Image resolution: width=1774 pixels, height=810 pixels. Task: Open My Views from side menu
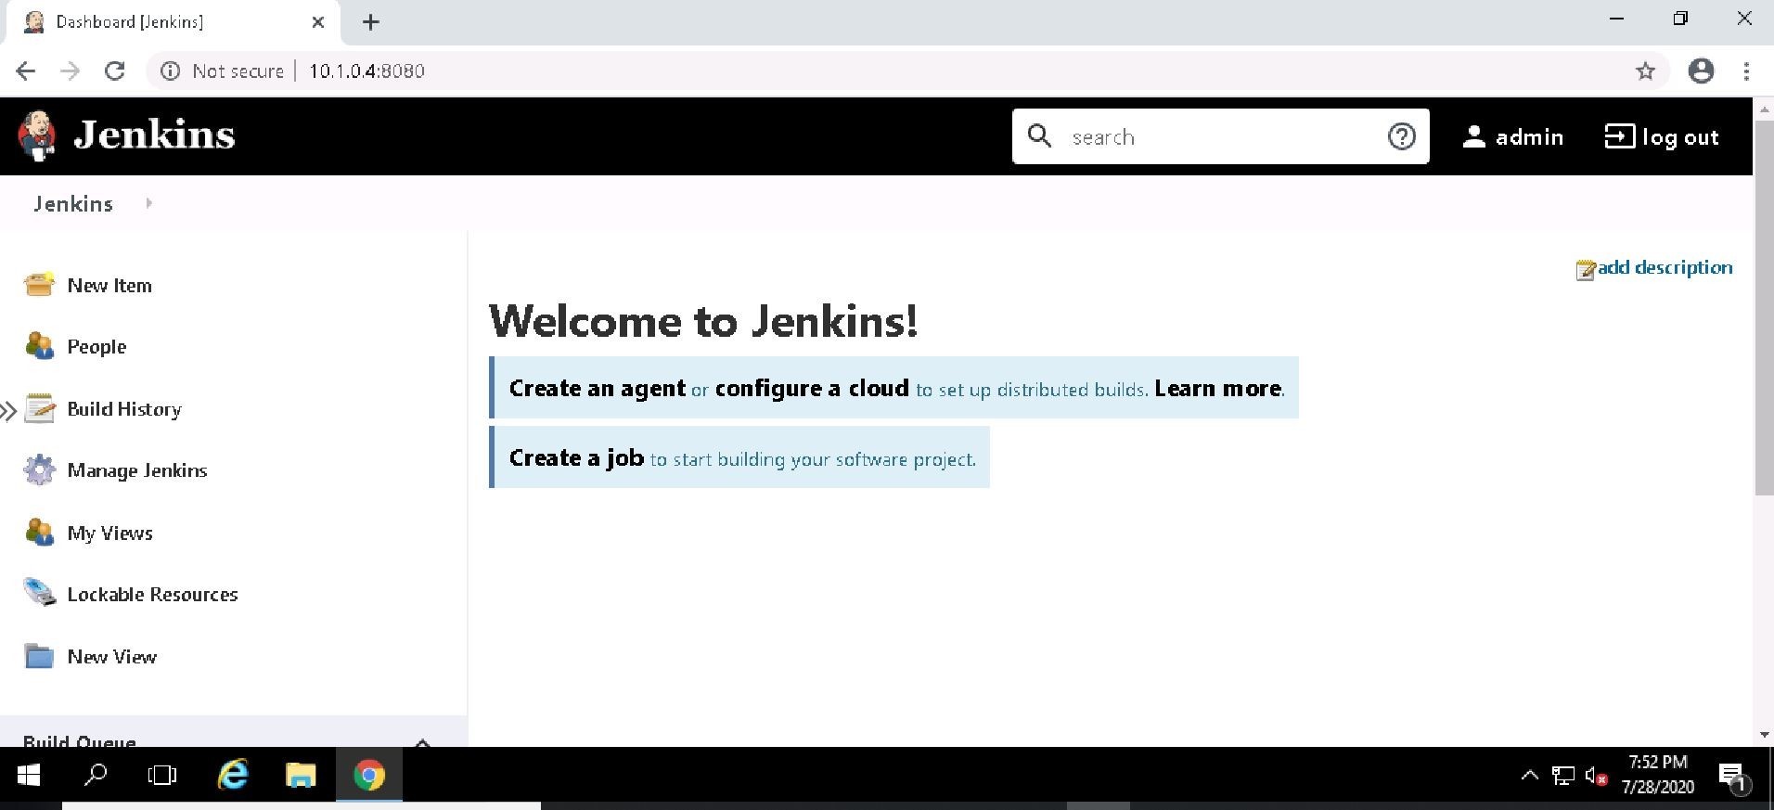109,534
